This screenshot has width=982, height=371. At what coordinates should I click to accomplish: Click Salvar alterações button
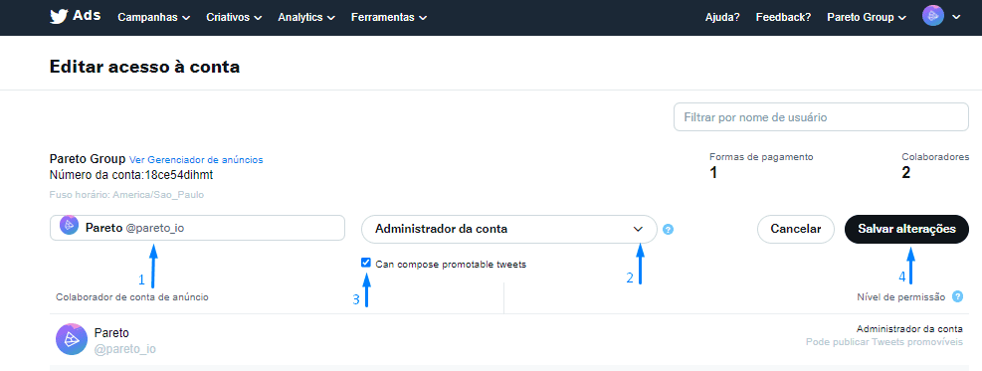(906, 229)
